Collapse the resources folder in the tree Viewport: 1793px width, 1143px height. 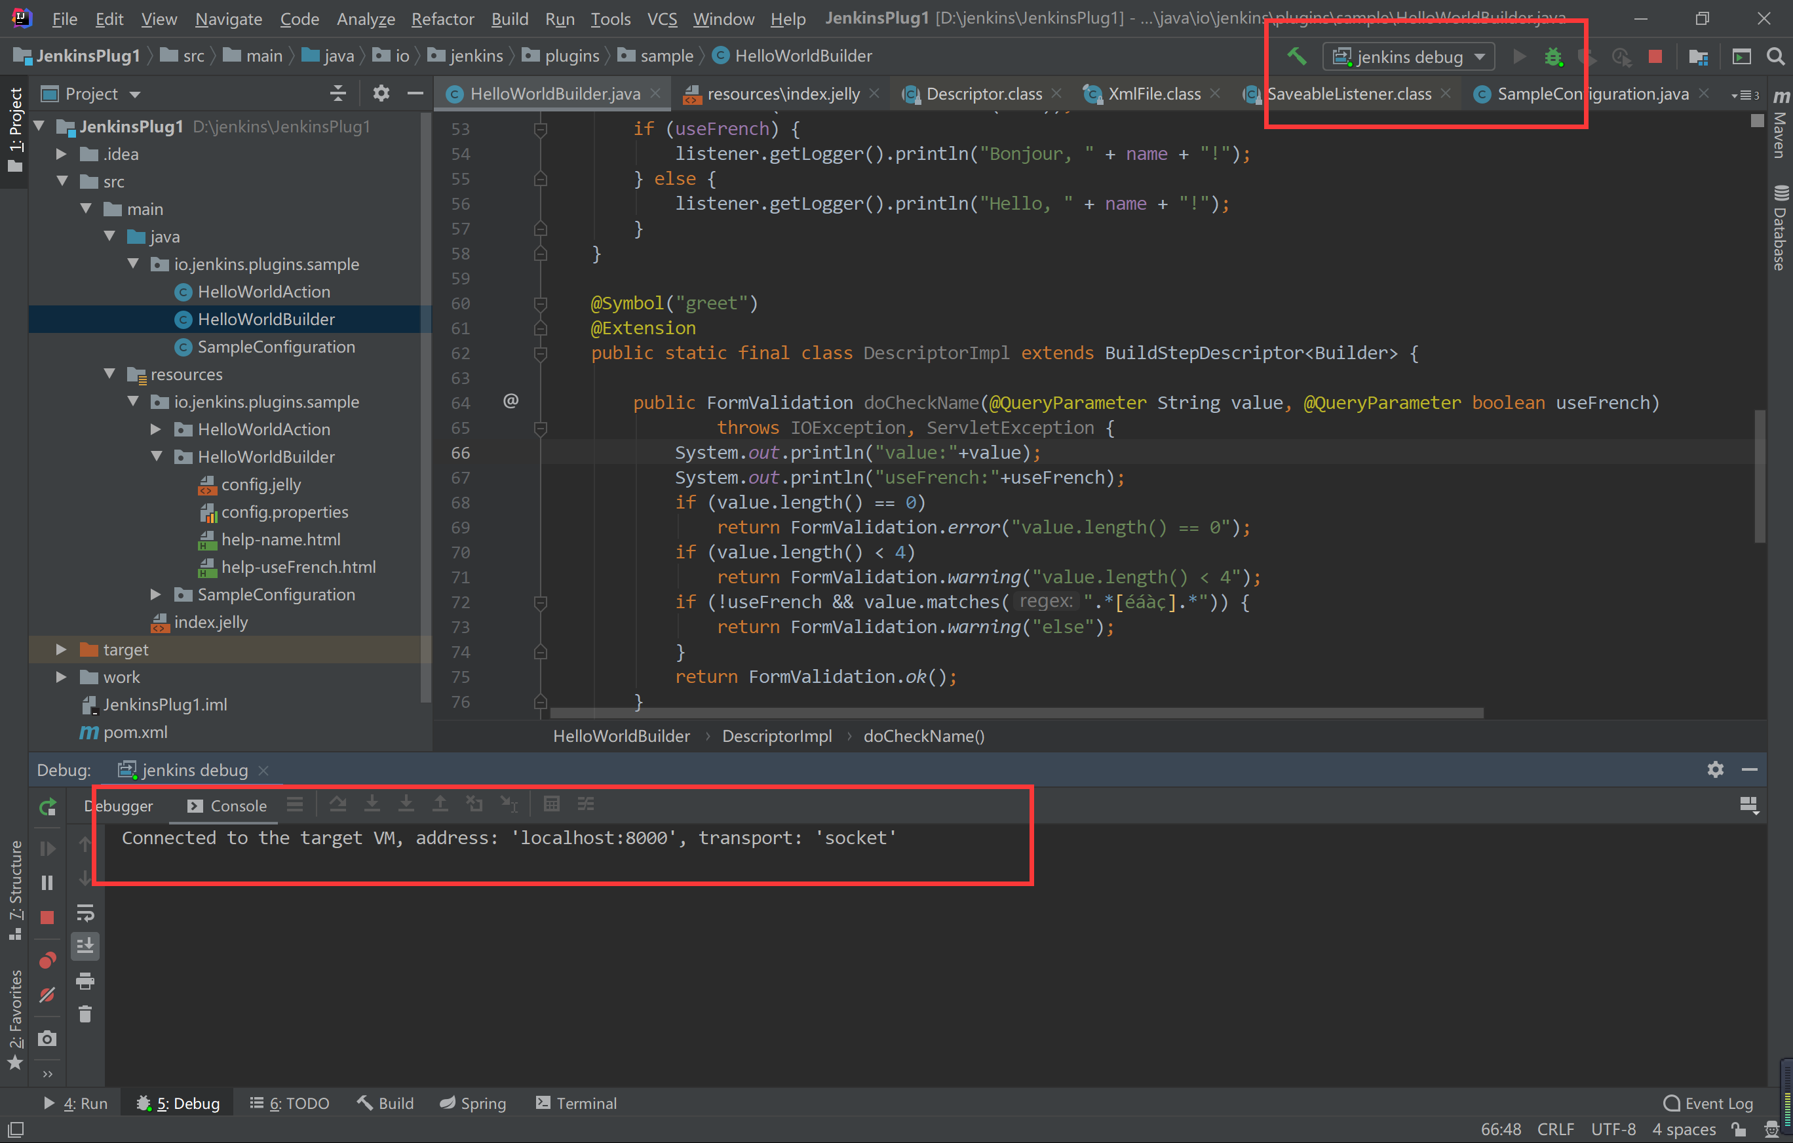tap(109, 374)
